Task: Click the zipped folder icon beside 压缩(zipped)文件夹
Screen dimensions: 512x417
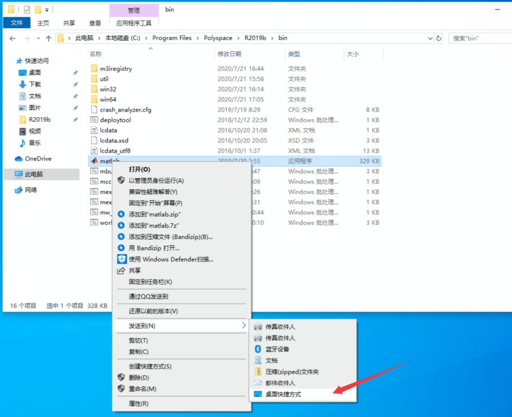Action: coord(258,371)
